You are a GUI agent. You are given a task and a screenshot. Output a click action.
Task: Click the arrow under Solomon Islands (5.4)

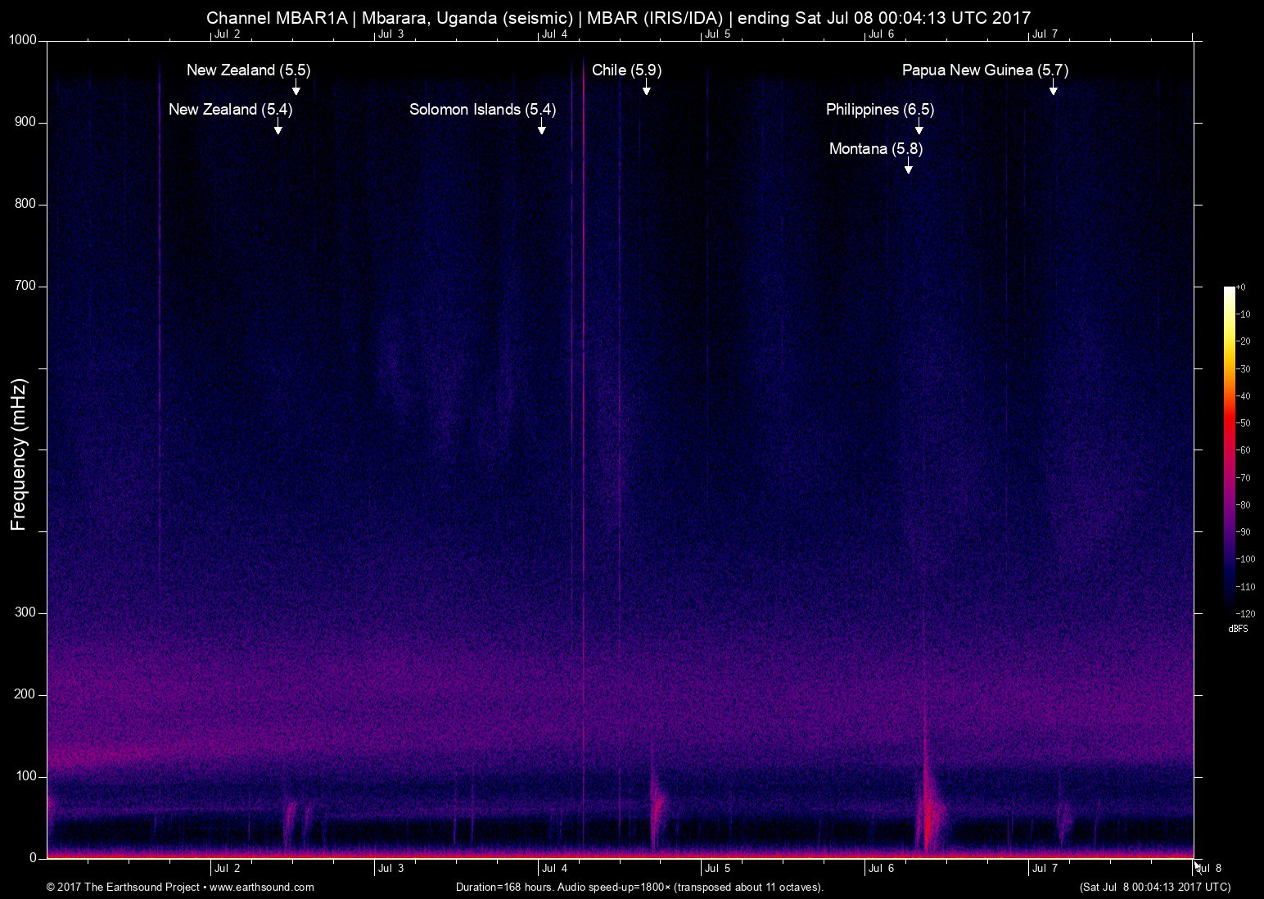pyautogui.click(x=541, y=127)
